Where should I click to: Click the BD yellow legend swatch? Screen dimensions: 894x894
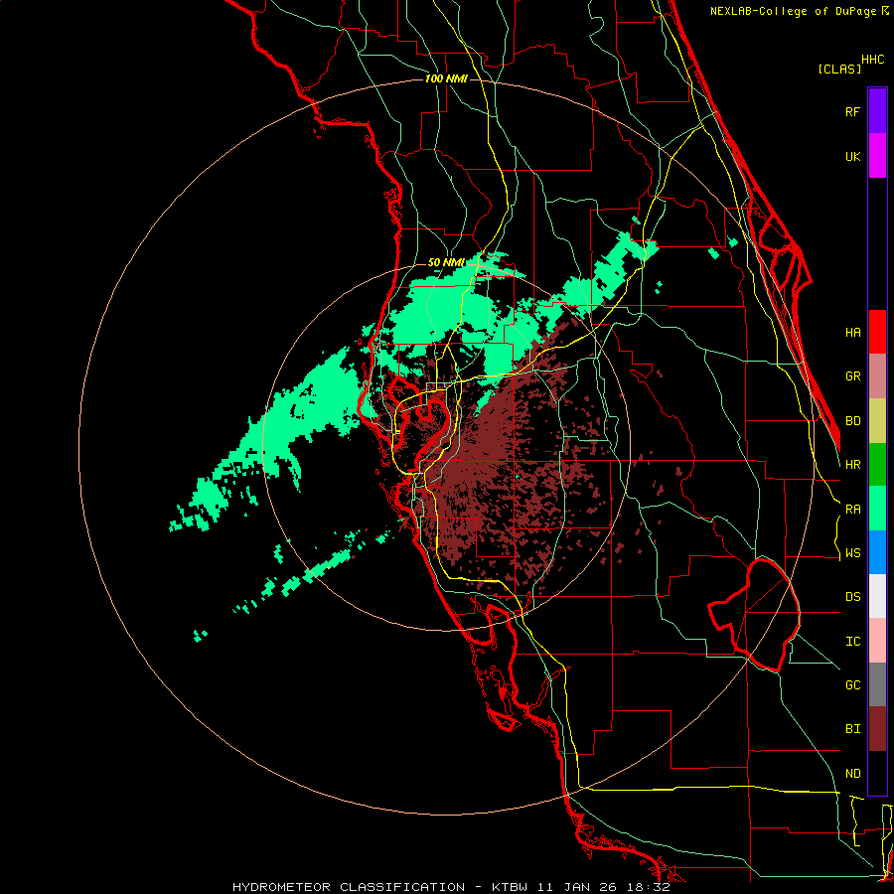pyautogui.click(x=877, y=421)
